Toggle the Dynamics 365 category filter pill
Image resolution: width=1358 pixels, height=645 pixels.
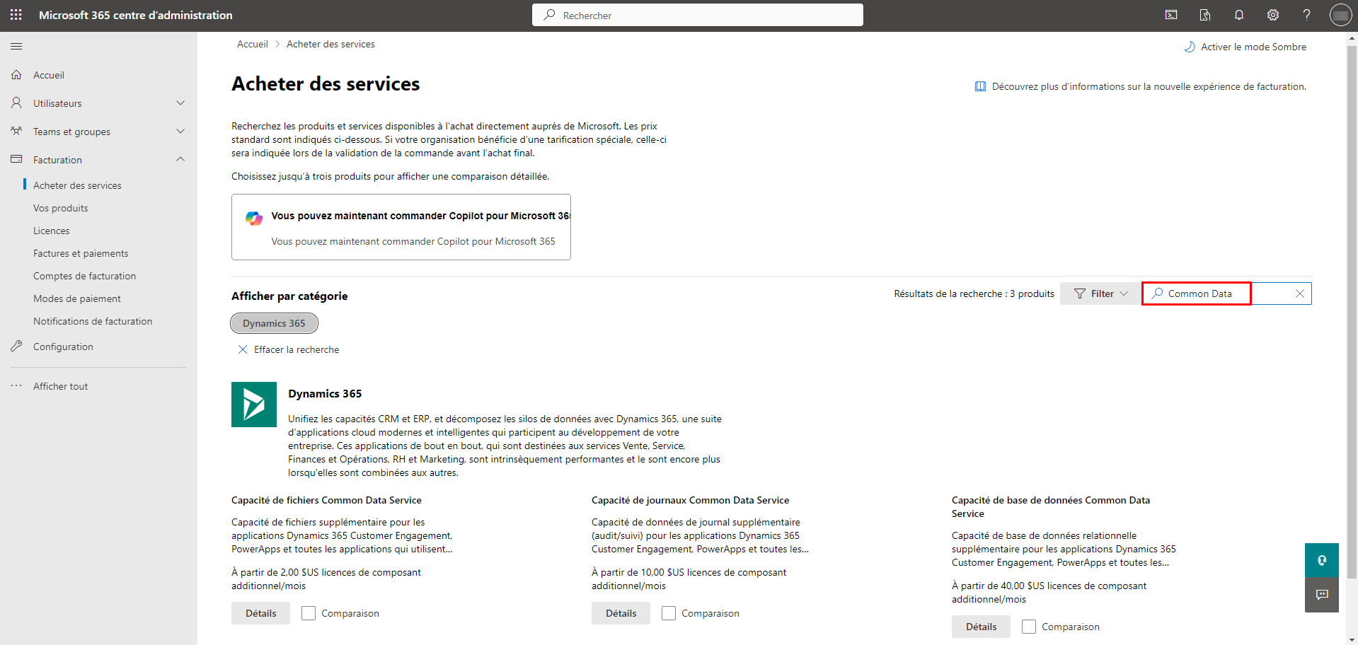coord(274,323)
